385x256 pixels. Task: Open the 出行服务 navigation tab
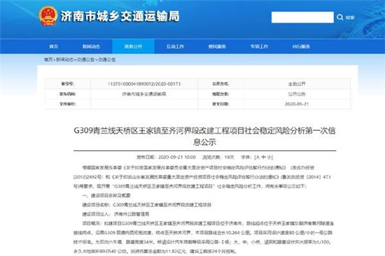(301, 46)
